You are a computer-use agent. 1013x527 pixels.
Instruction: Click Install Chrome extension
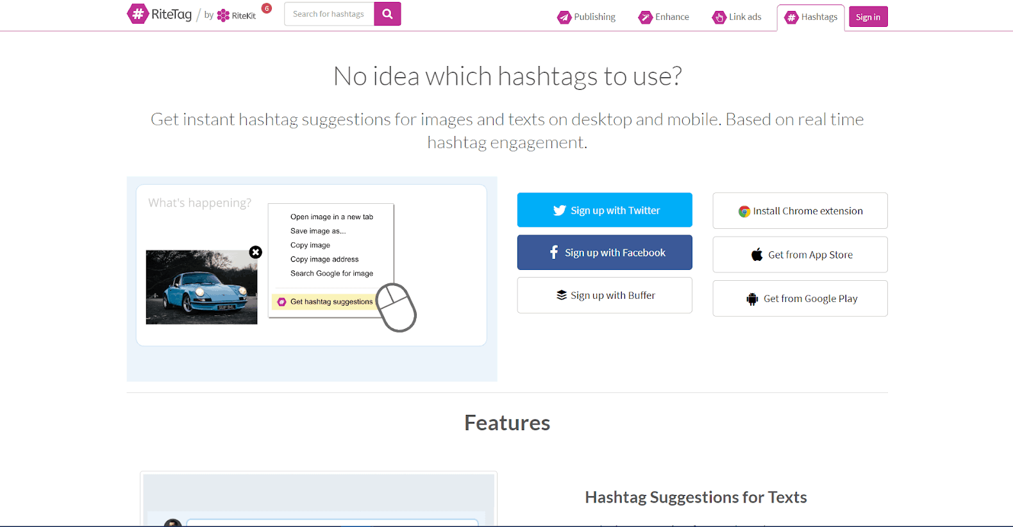[800, 211]
